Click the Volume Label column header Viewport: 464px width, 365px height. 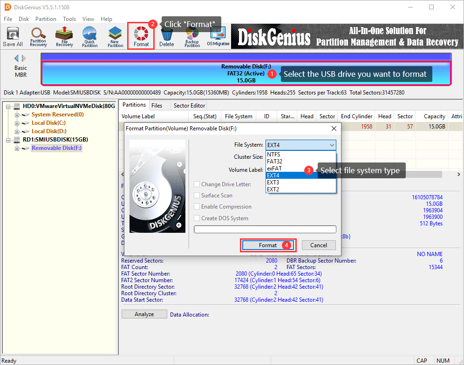[x=155, y=116]
